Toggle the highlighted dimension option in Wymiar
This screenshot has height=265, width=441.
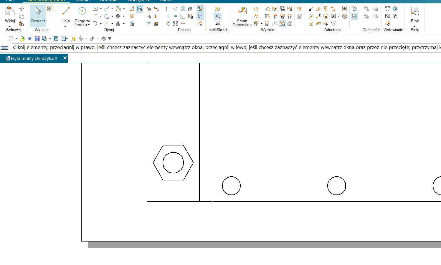(x=282, y=24)
